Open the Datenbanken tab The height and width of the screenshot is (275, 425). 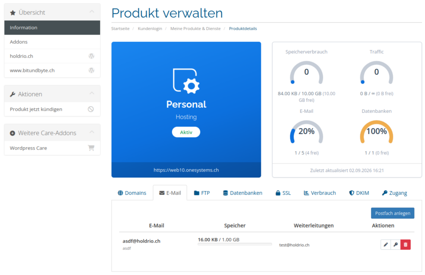(x=243, y=193)
